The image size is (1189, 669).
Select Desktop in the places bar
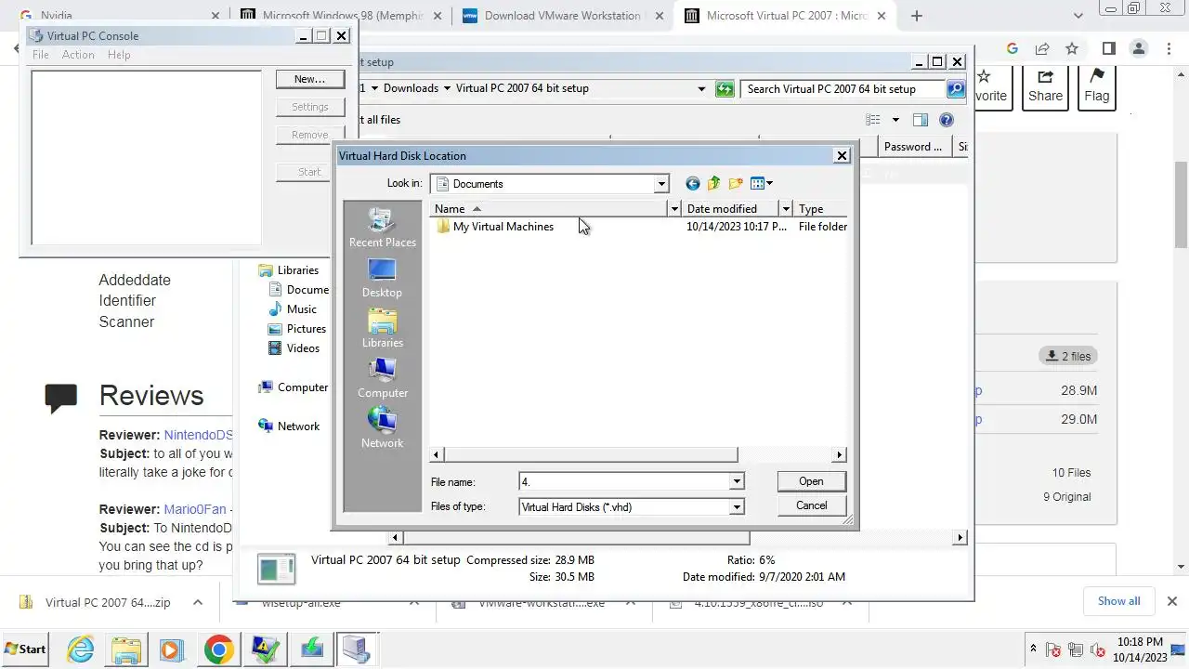[x=382, y=278]
